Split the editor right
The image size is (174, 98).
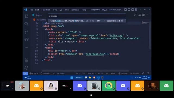click(x=143, y=15)
